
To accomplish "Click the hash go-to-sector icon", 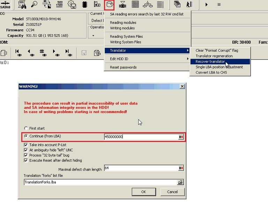I will click(x=43, y=53).
